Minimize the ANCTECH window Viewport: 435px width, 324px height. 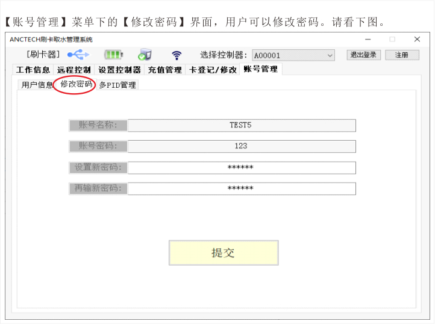click(x=368, y=39)
